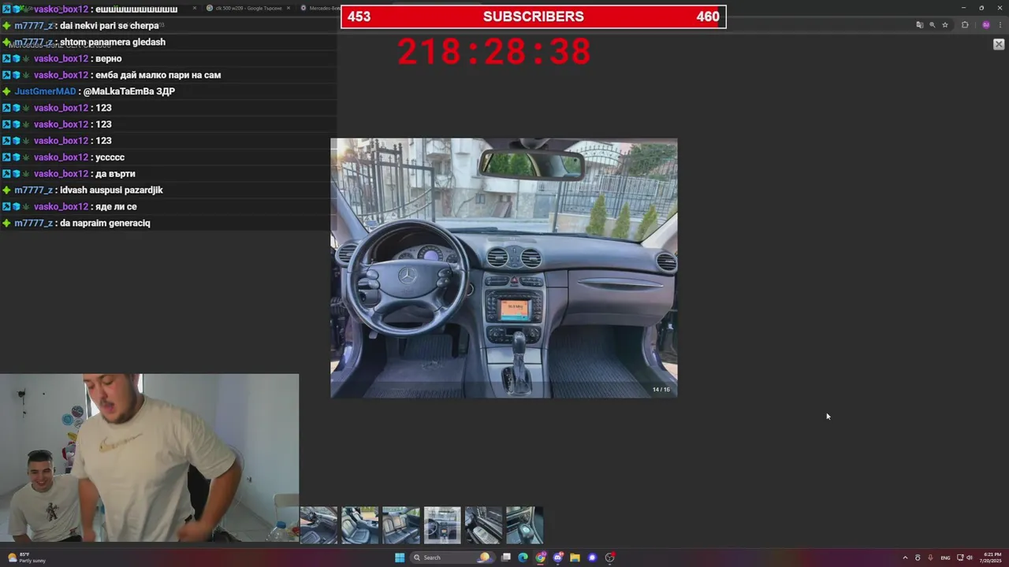Image resolution: width=1009 pixels, height=567 pixels.
Task: Click the network icon in system tray
Action: coord(960,558)
